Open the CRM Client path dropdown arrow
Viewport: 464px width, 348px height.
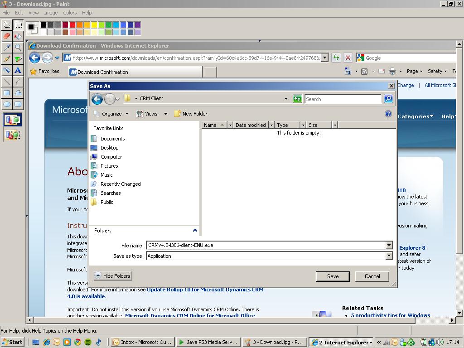(286, 98)
